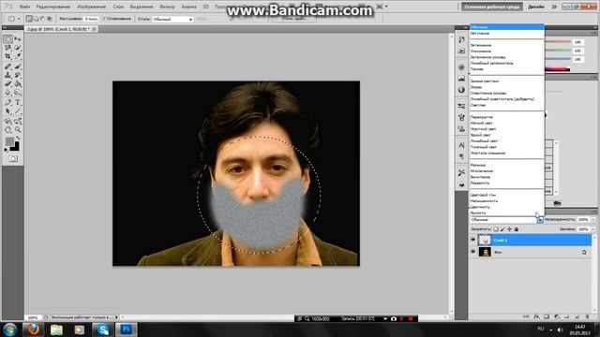The width and height of the screenshot is (600, 337).
Task: Select the Lasso tool
Action: pos(8,48)
